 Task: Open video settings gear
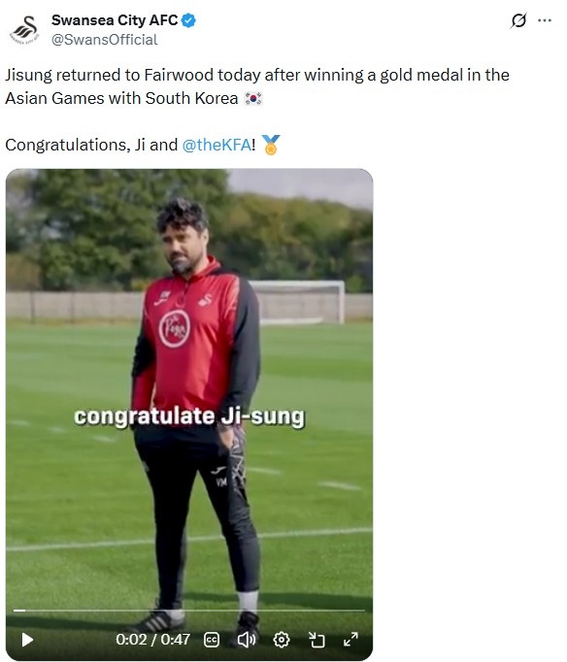[x=282, y=640]
